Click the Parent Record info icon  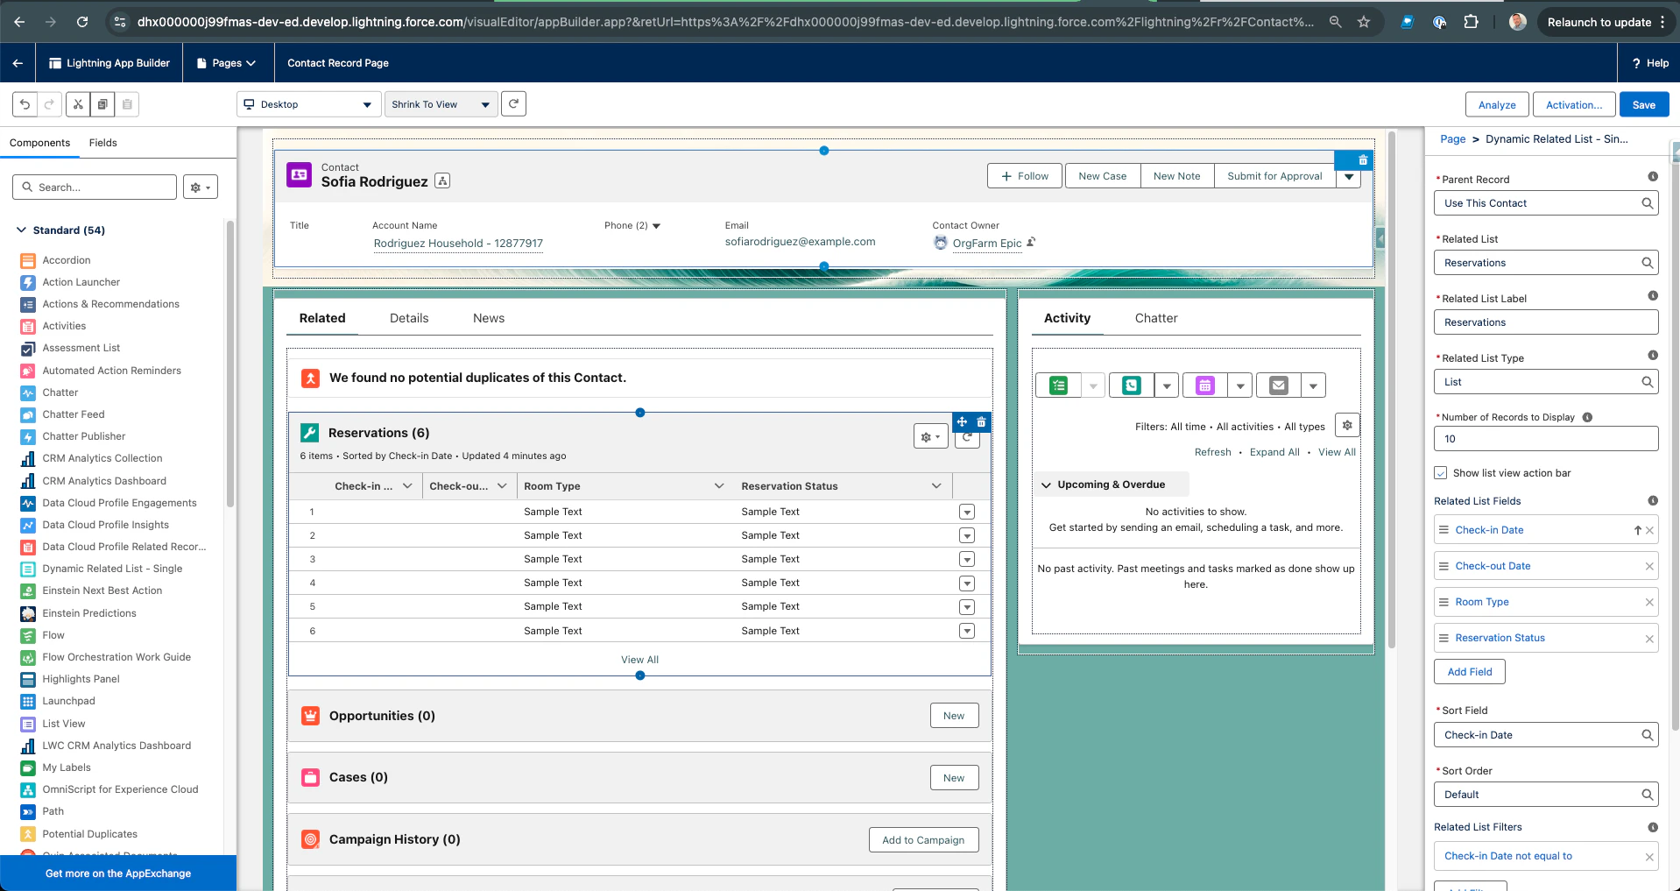click(1653, 177)
